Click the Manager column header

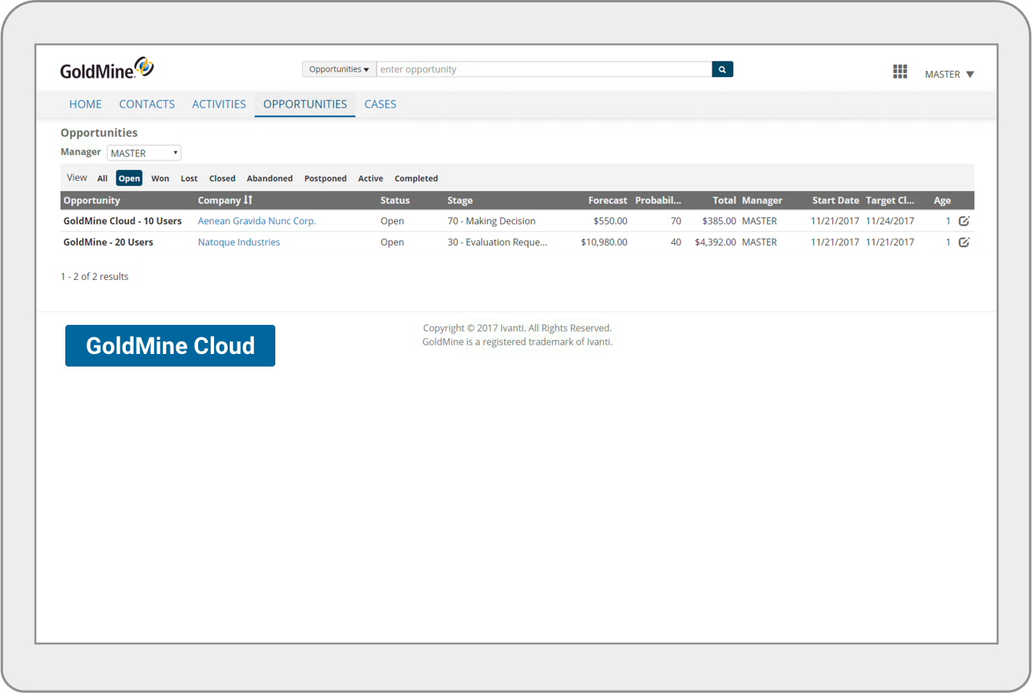762,201
